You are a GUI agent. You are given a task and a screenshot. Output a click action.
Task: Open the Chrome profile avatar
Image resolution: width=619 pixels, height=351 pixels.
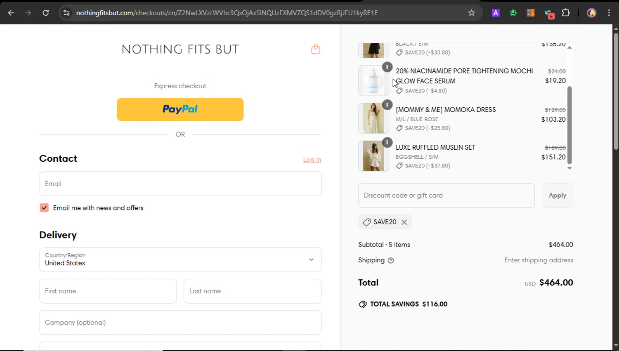point(591,13)
